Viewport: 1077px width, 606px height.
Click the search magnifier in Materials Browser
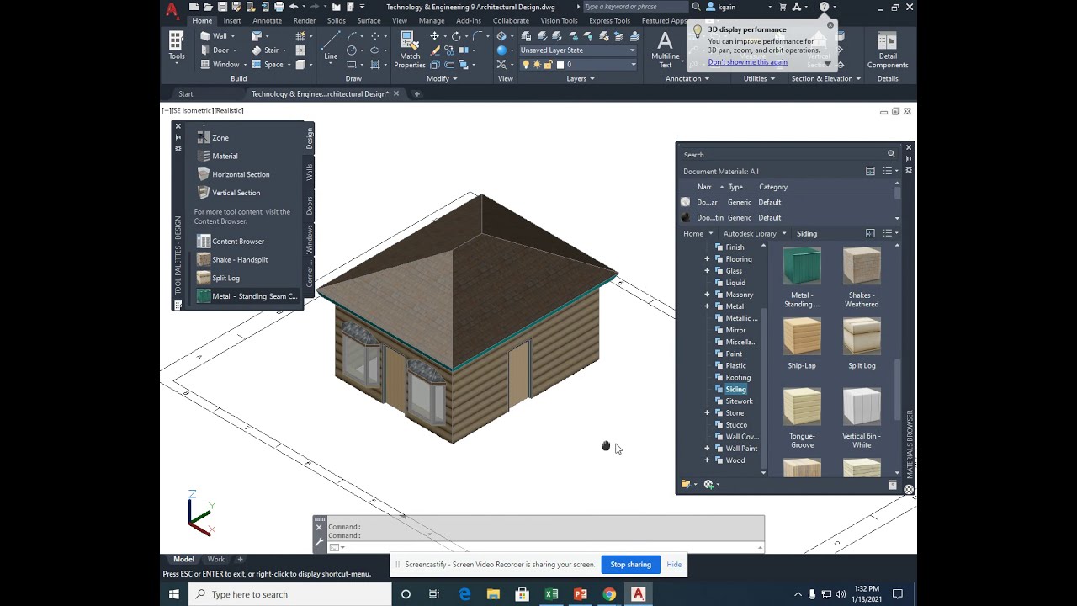pos(891,154)
